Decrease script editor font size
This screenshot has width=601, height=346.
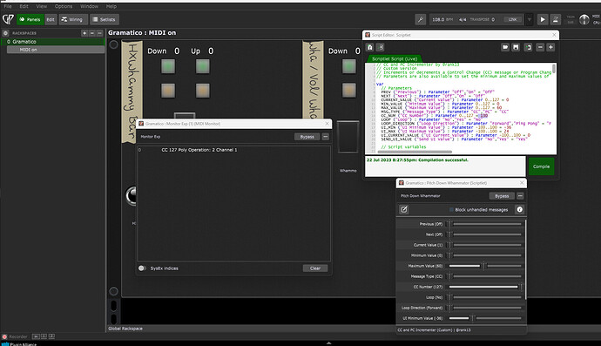[540, 47]
